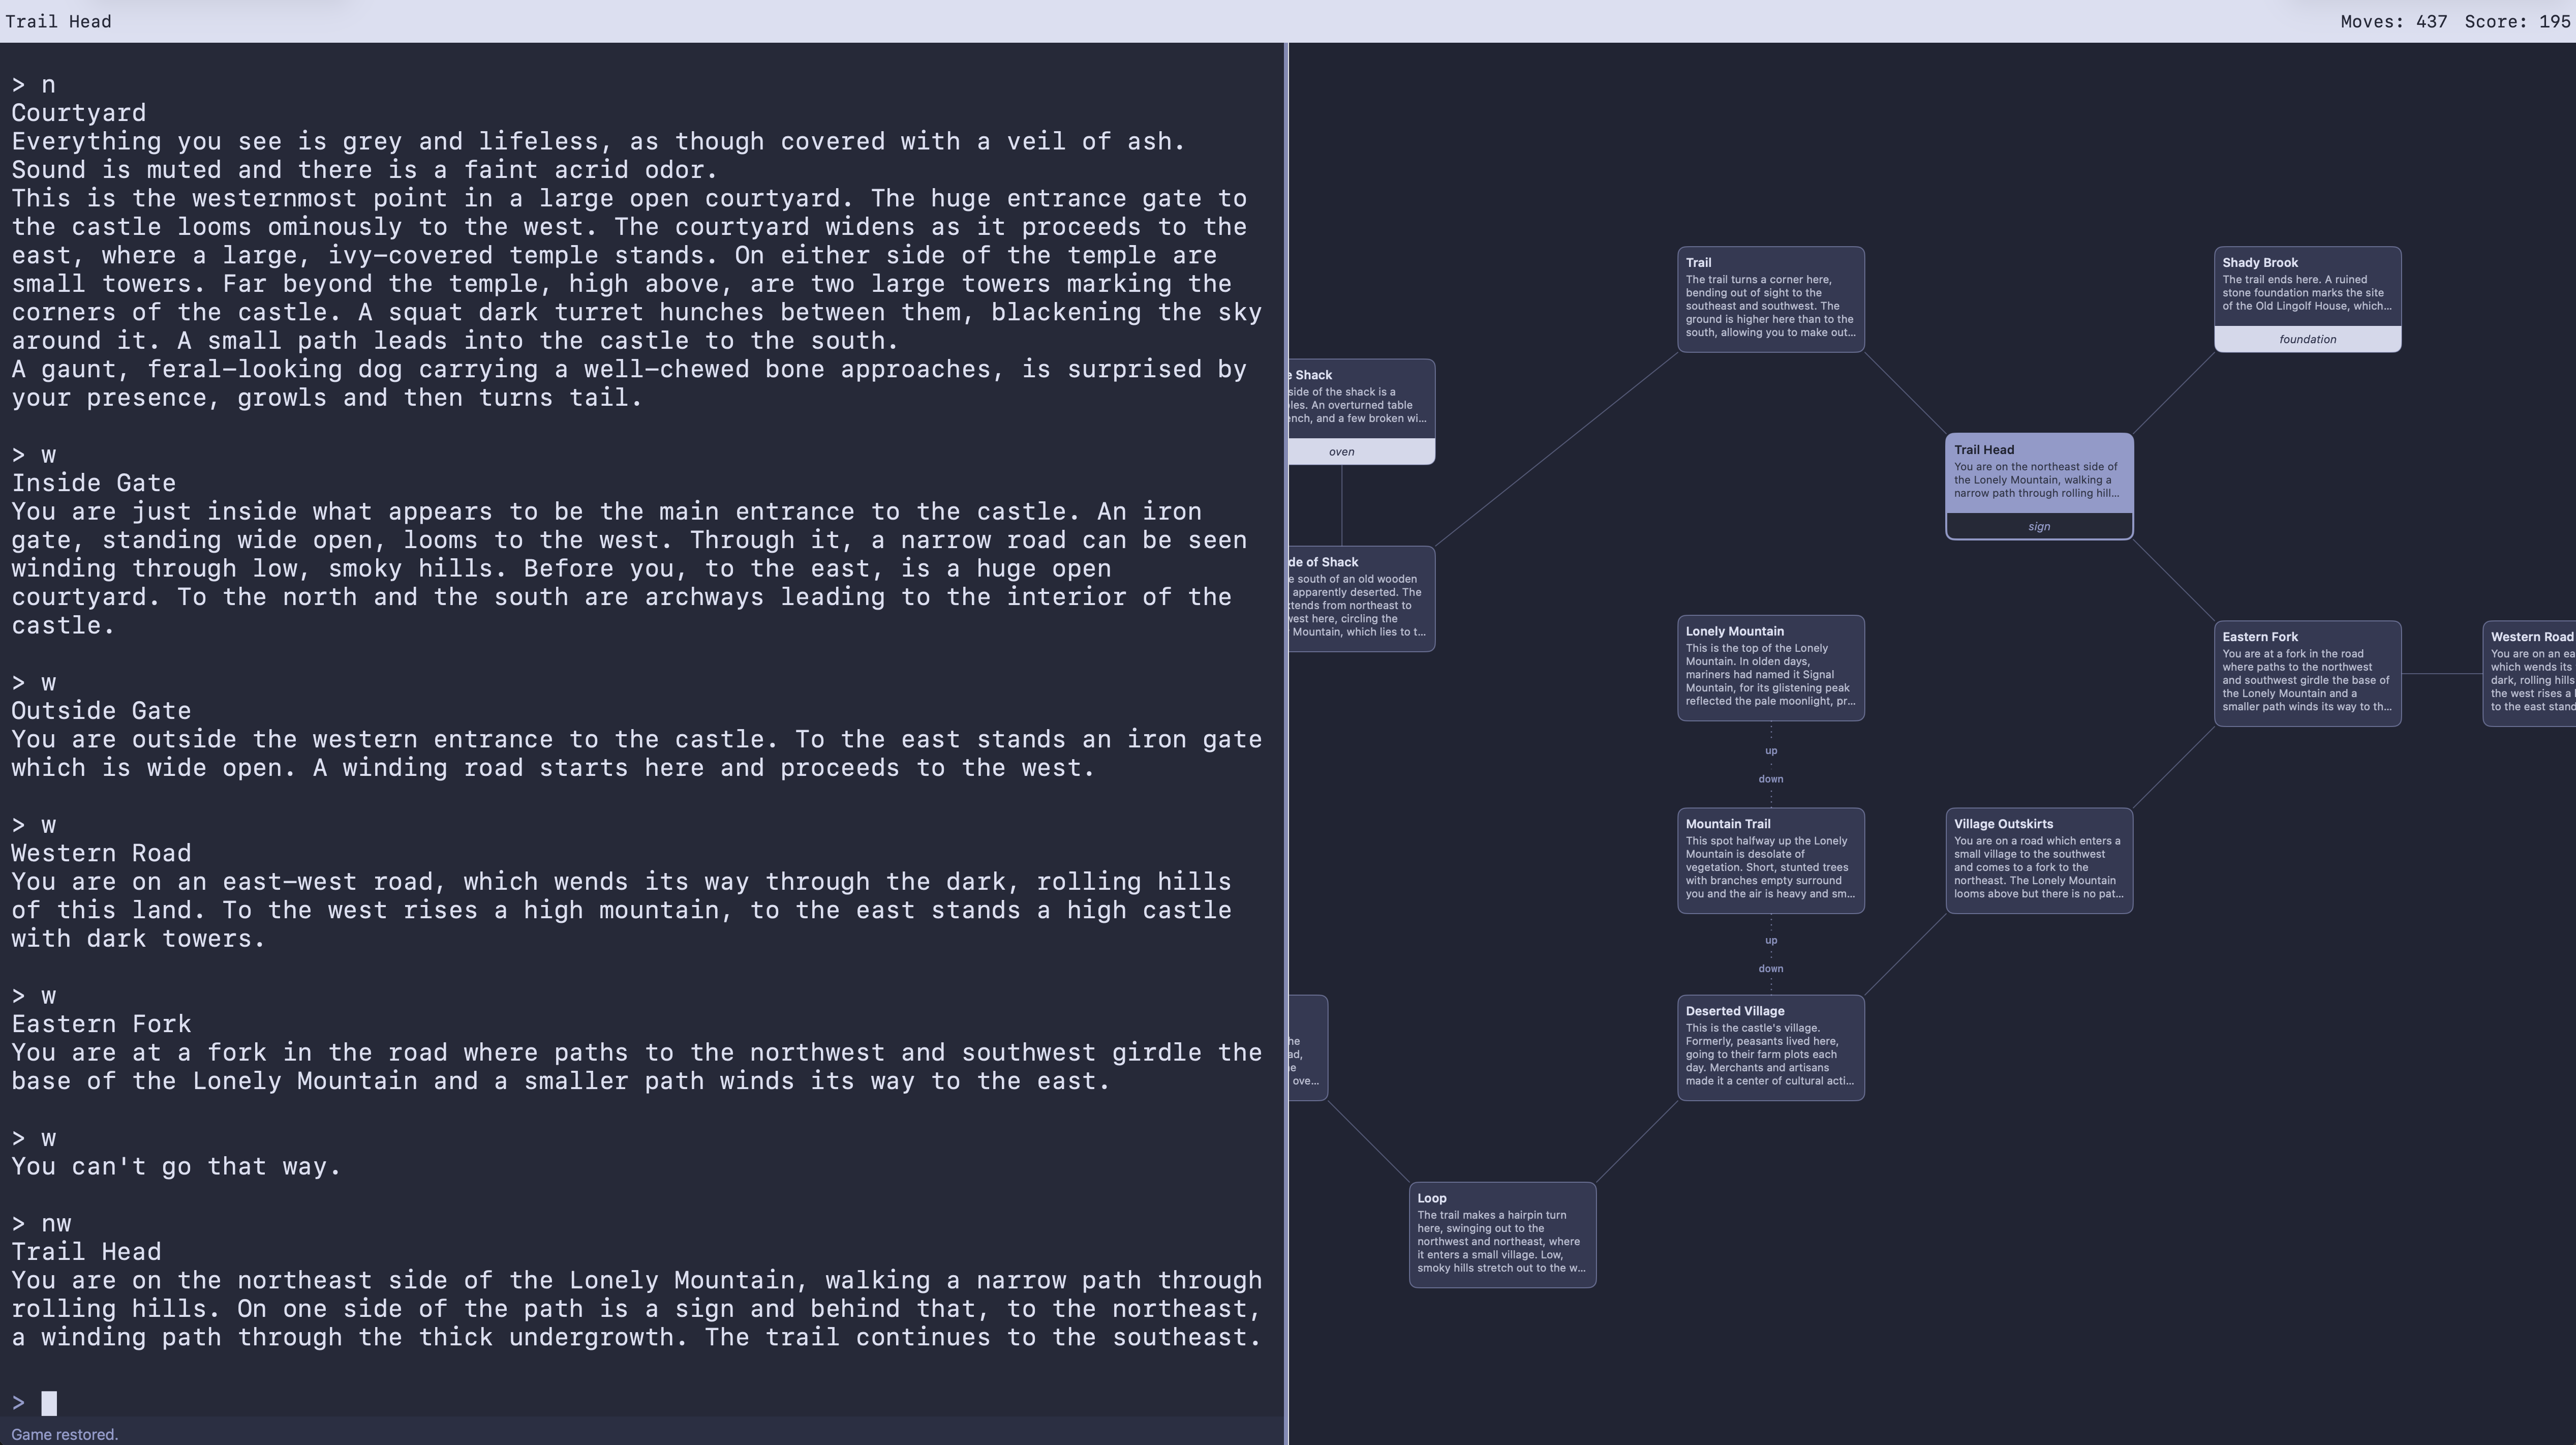Select the Trail map node
This screenshot has width=2576, height=1445.
click(1770, 299)
